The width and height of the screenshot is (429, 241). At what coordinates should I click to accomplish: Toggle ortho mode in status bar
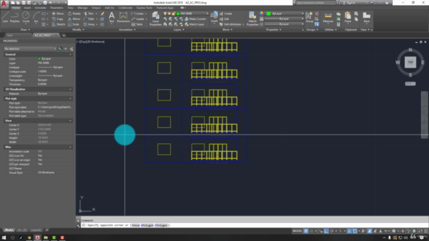[326, 231]
